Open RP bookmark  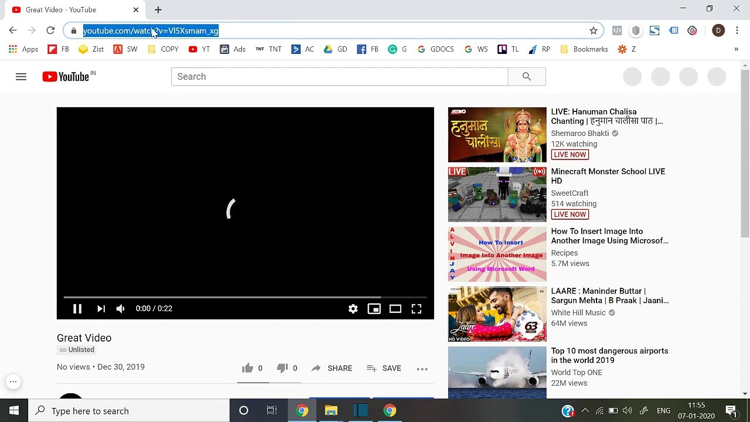(539, 49)
